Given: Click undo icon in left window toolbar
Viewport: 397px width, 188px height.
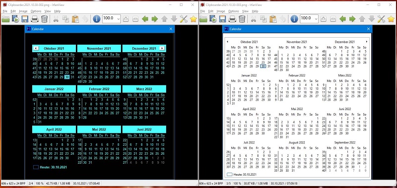Looking at the screenshot, I should 85,19.
